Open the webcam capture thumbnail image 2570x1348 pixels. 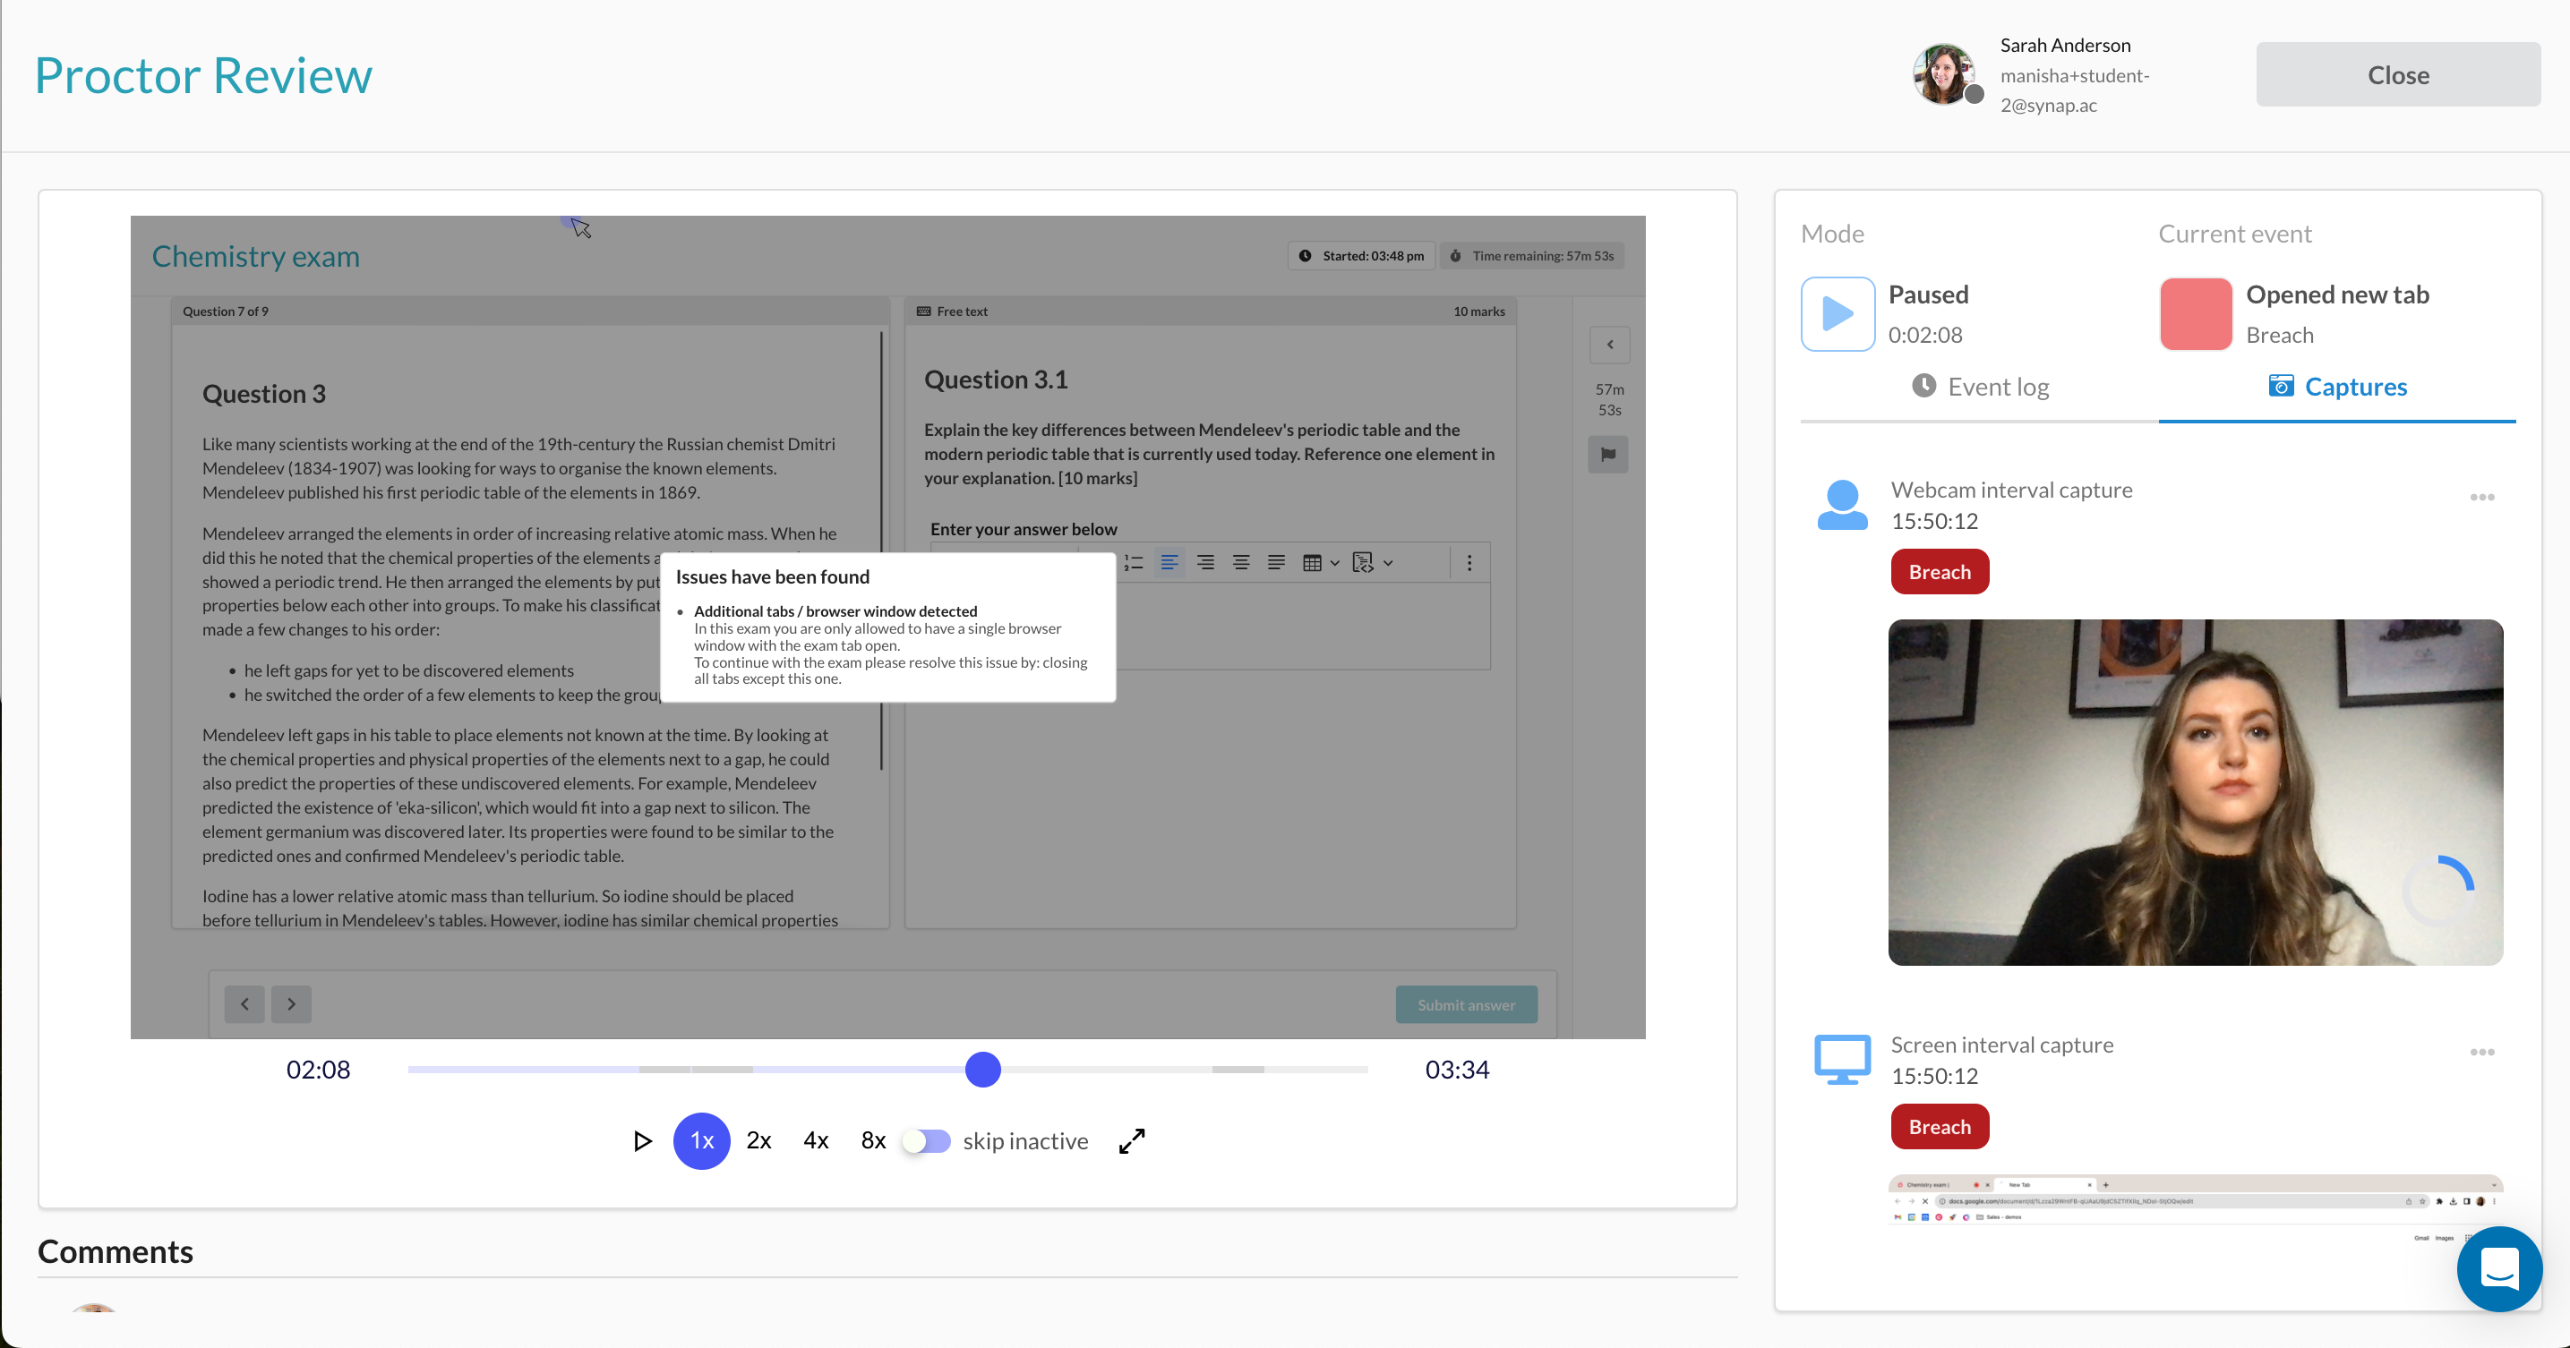pyautogui.click(x=2195, y=793)
